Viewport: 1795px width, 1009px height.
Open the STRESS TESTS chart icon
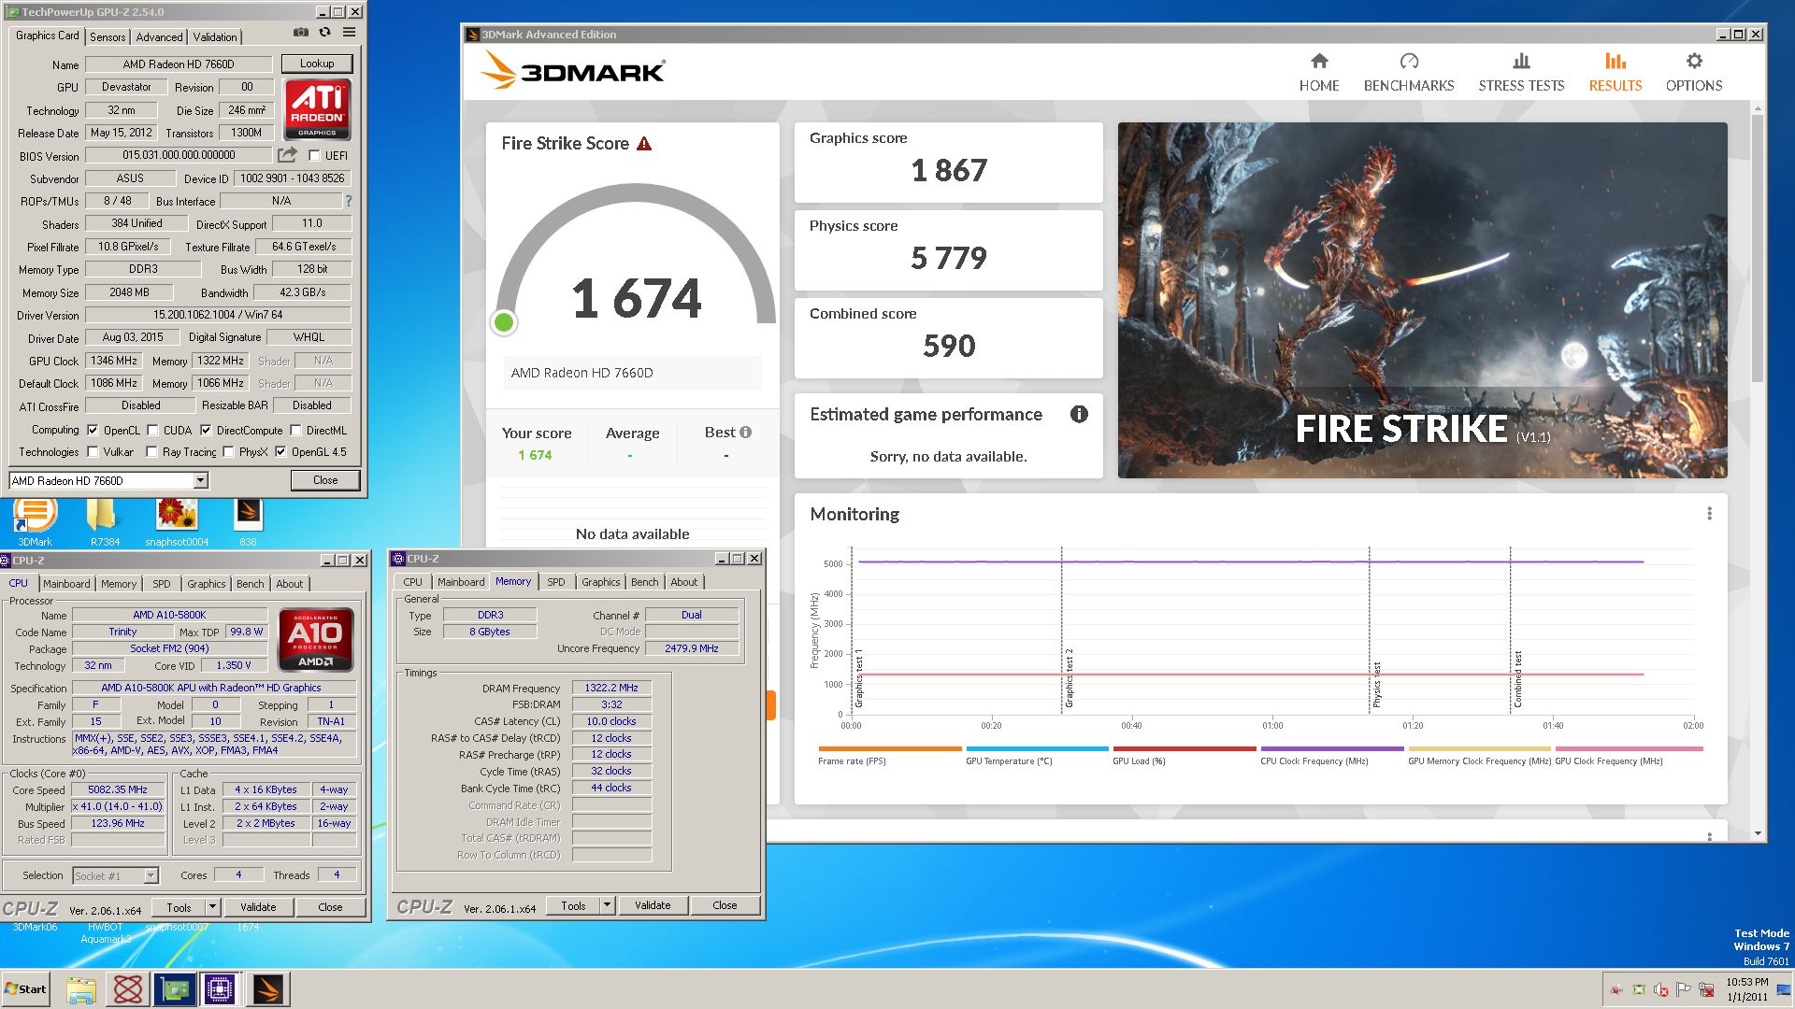1521,62
